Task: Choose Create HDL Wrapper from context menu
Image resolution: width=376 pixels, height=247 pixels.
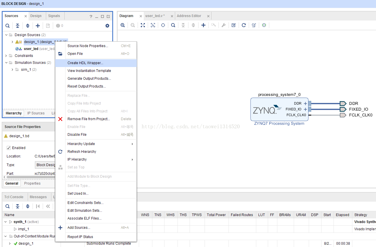Action: point(96,63)
